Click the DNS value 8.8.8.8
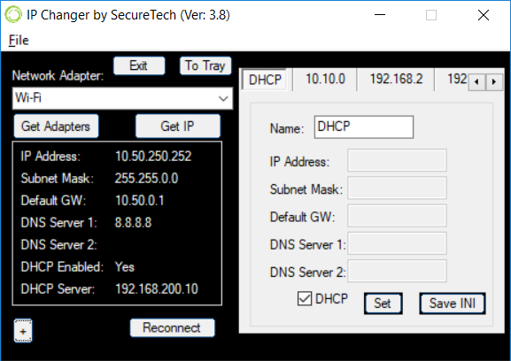 (133, 223)
